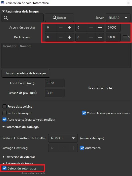Click the Tamaño de píxel input field

point(55,93)
